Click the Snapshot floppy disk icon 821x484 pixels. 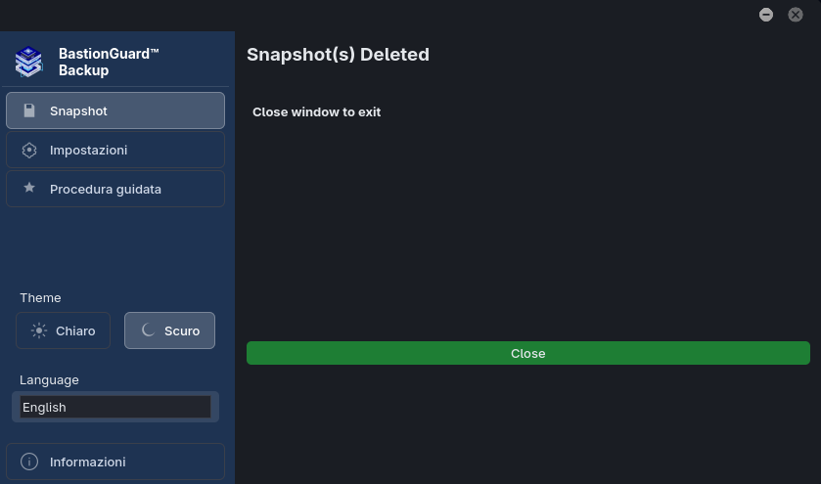(29, 110)
